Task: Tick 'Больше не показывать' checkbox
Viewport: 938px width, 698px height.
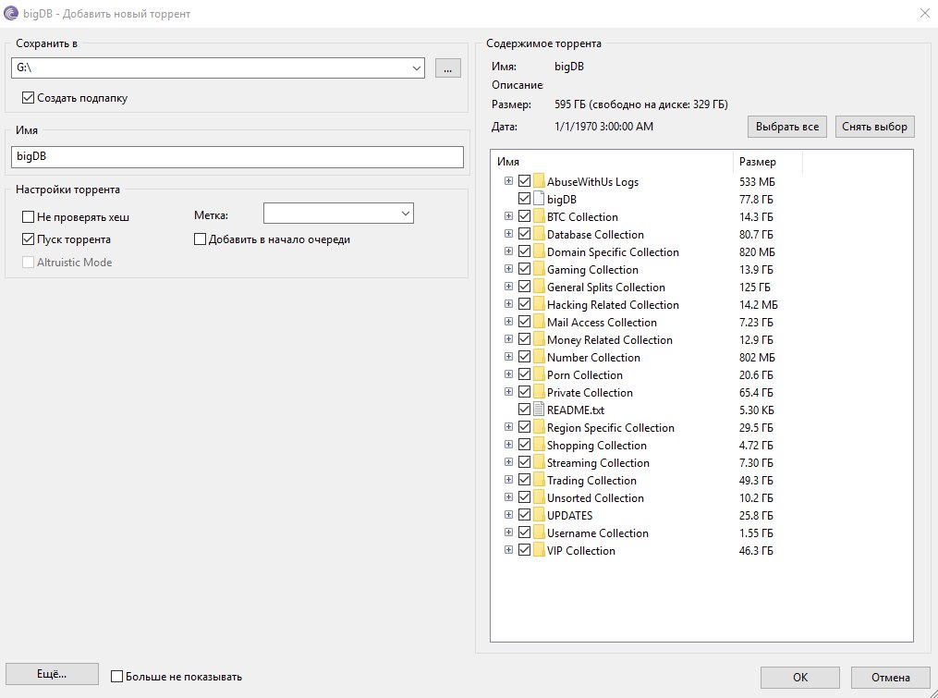Action: tap(117, 677)
